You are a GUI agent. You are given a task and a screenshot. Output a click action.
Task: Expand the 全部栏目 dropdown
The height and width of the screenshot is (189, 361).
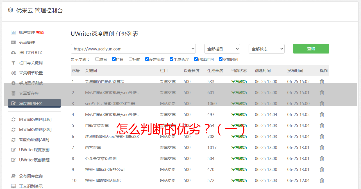pos(222,49)
